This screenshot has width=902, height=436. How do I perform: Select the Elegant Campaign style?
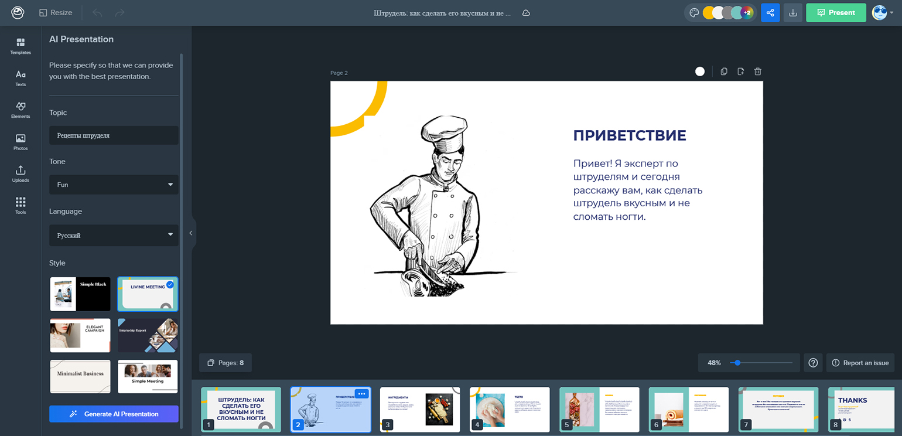[80, 335]
